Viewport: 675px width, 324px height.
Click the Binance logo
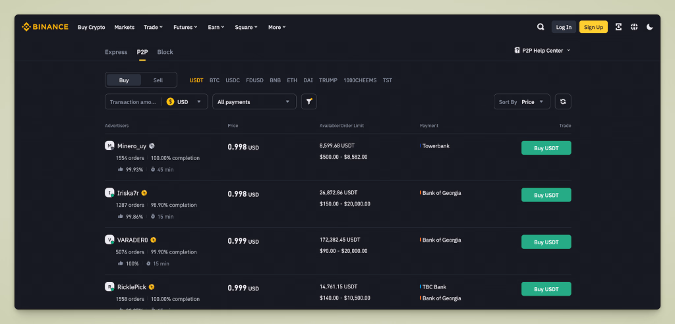tap(45, 27)
